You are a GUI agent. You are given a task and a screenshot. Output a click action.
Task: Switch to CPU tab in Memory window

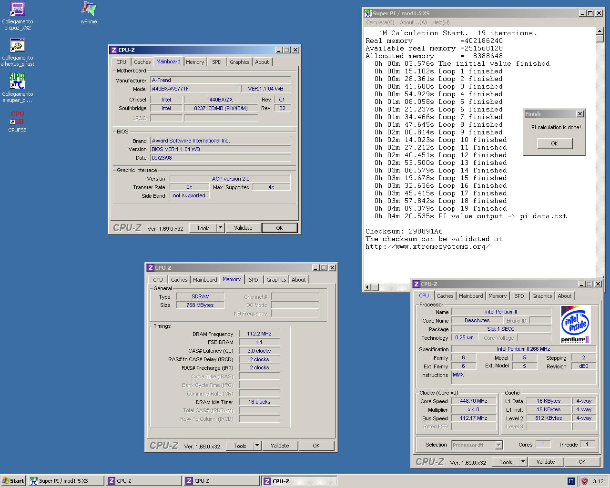click(158, 280)
